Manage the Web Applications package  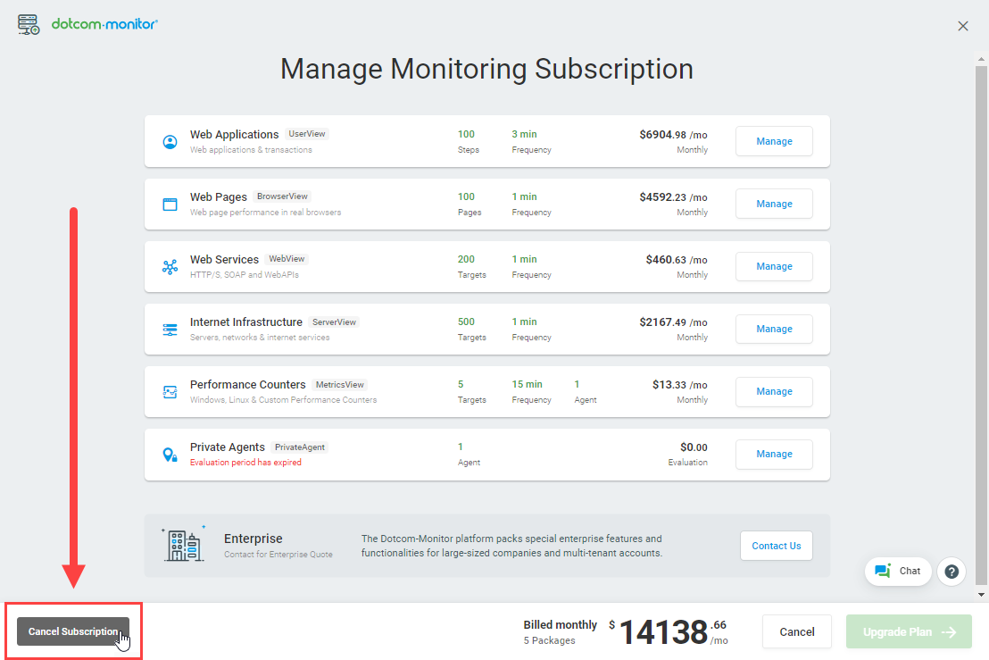[774, 141]
